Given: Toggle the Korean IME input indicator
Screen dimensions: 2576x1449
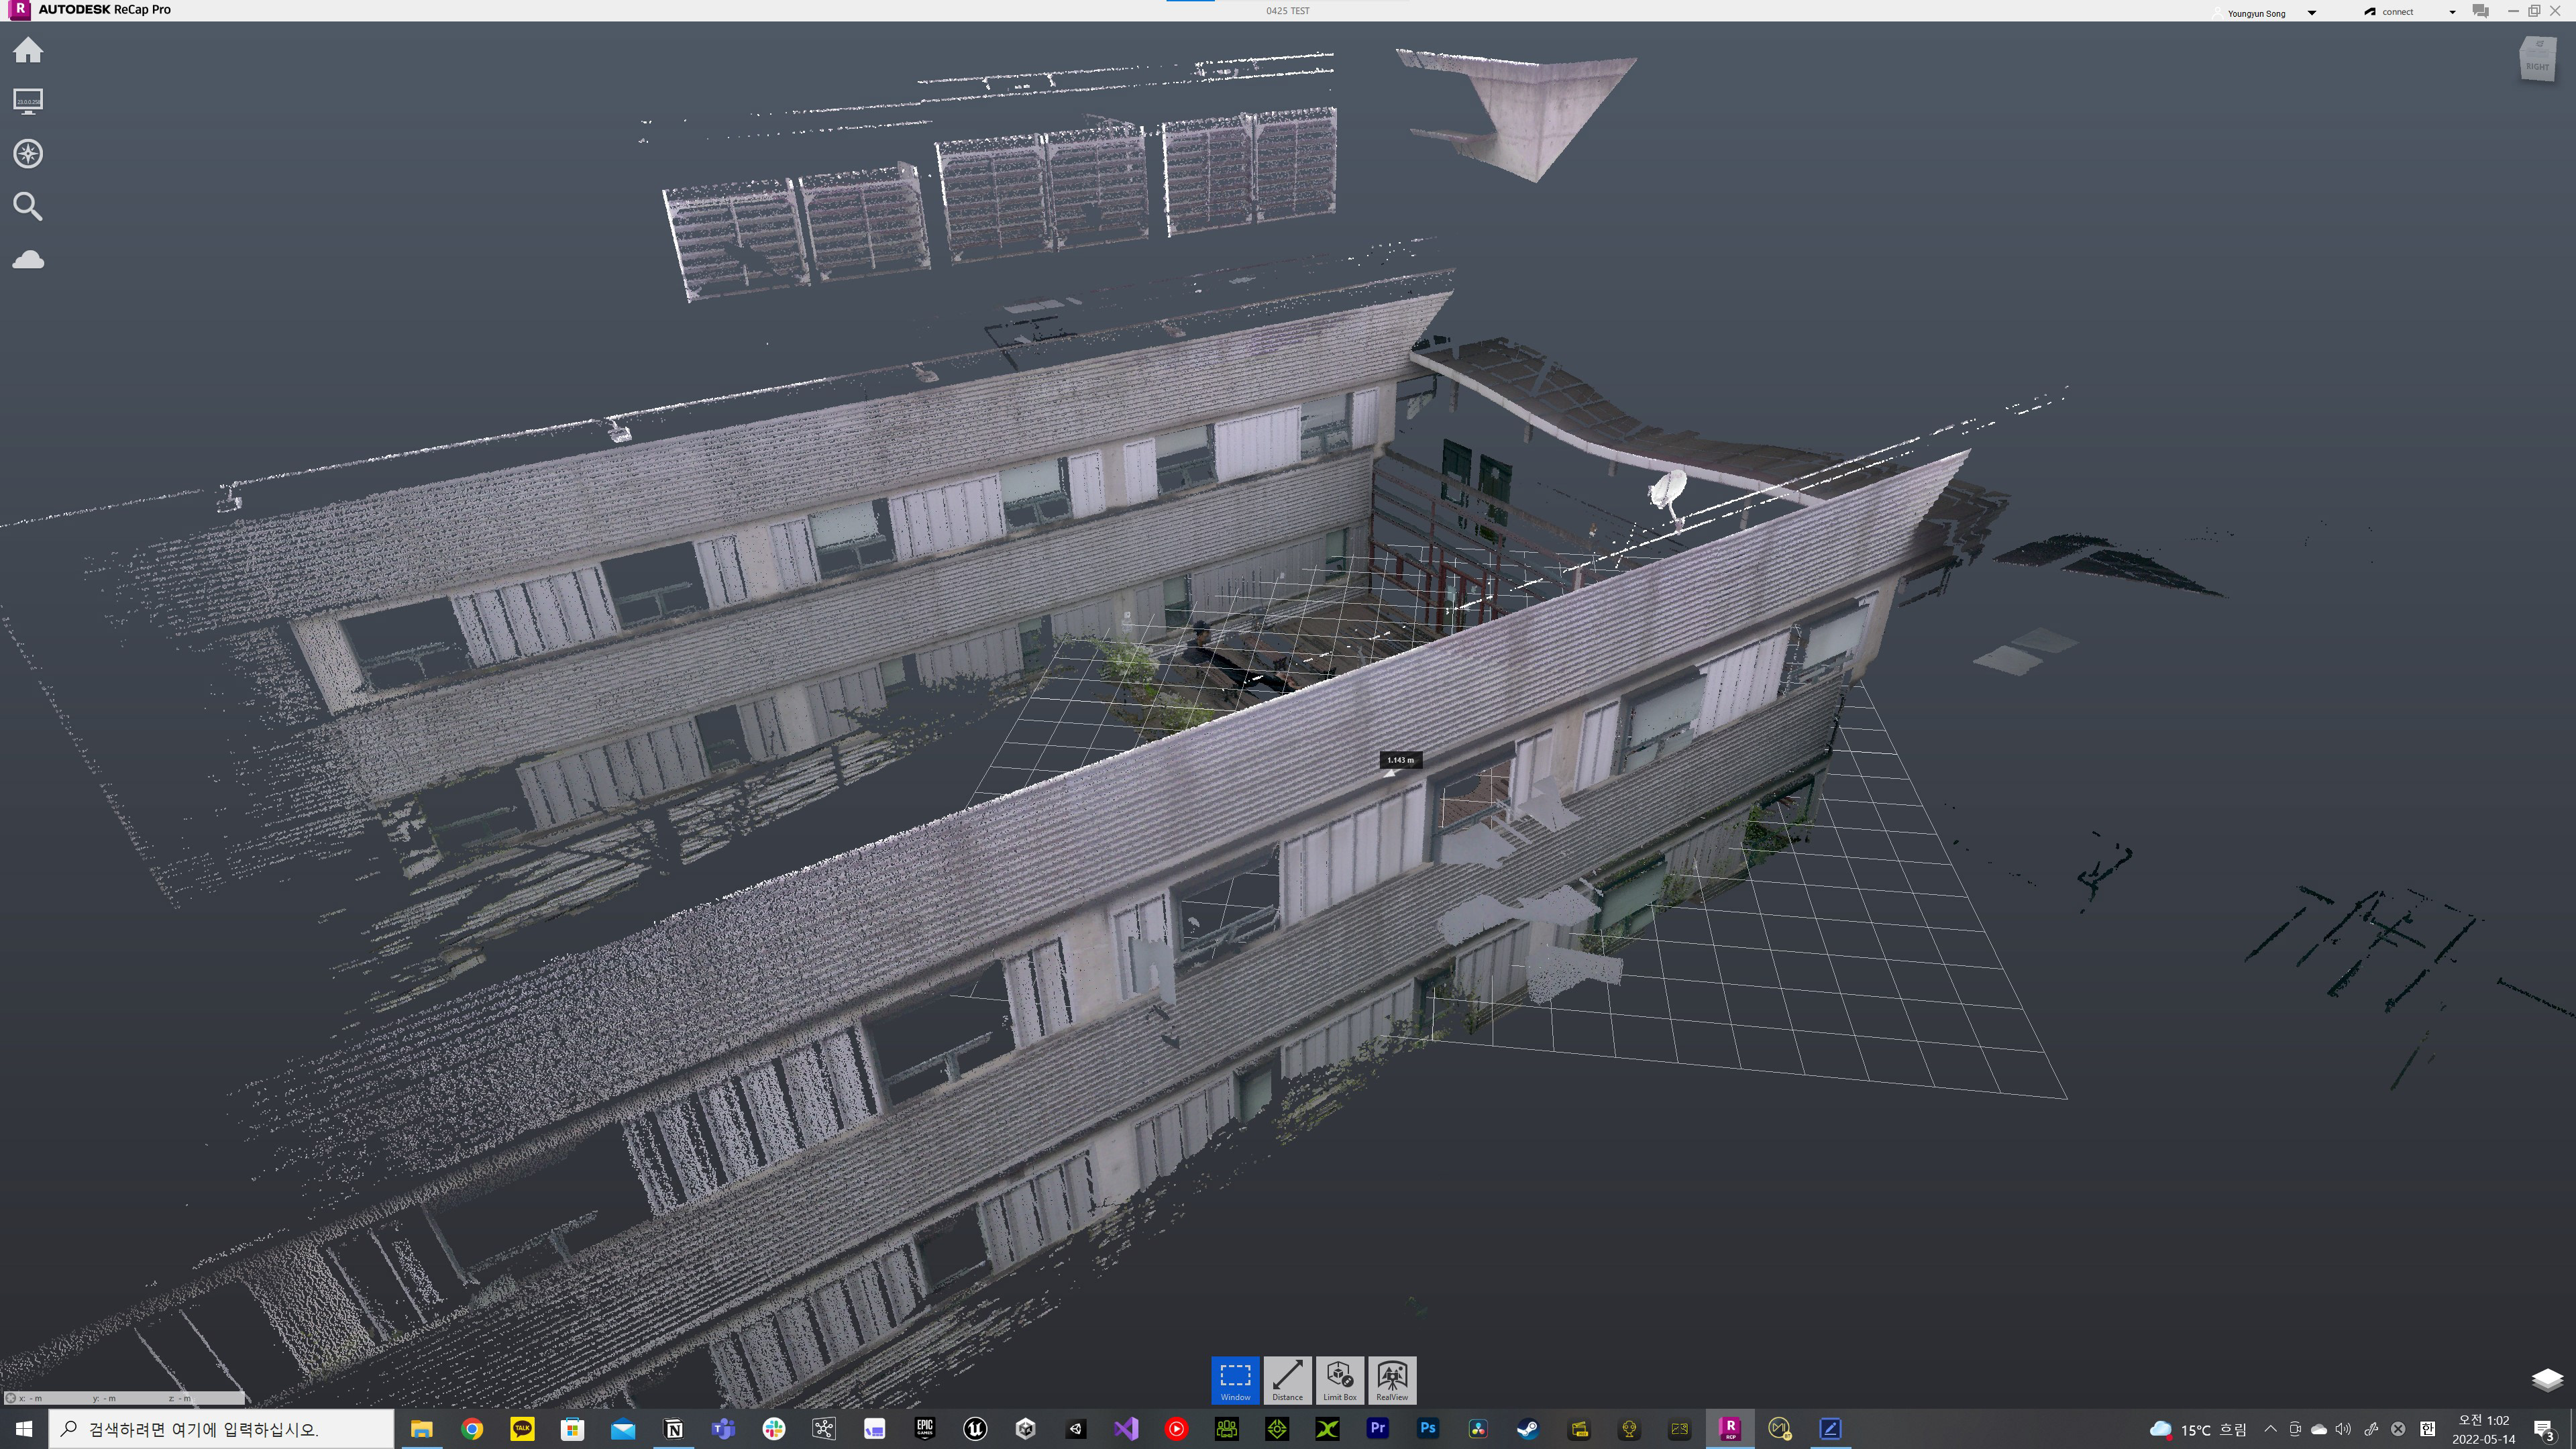Looking at the screenshot, I should click(2427, 1429).
